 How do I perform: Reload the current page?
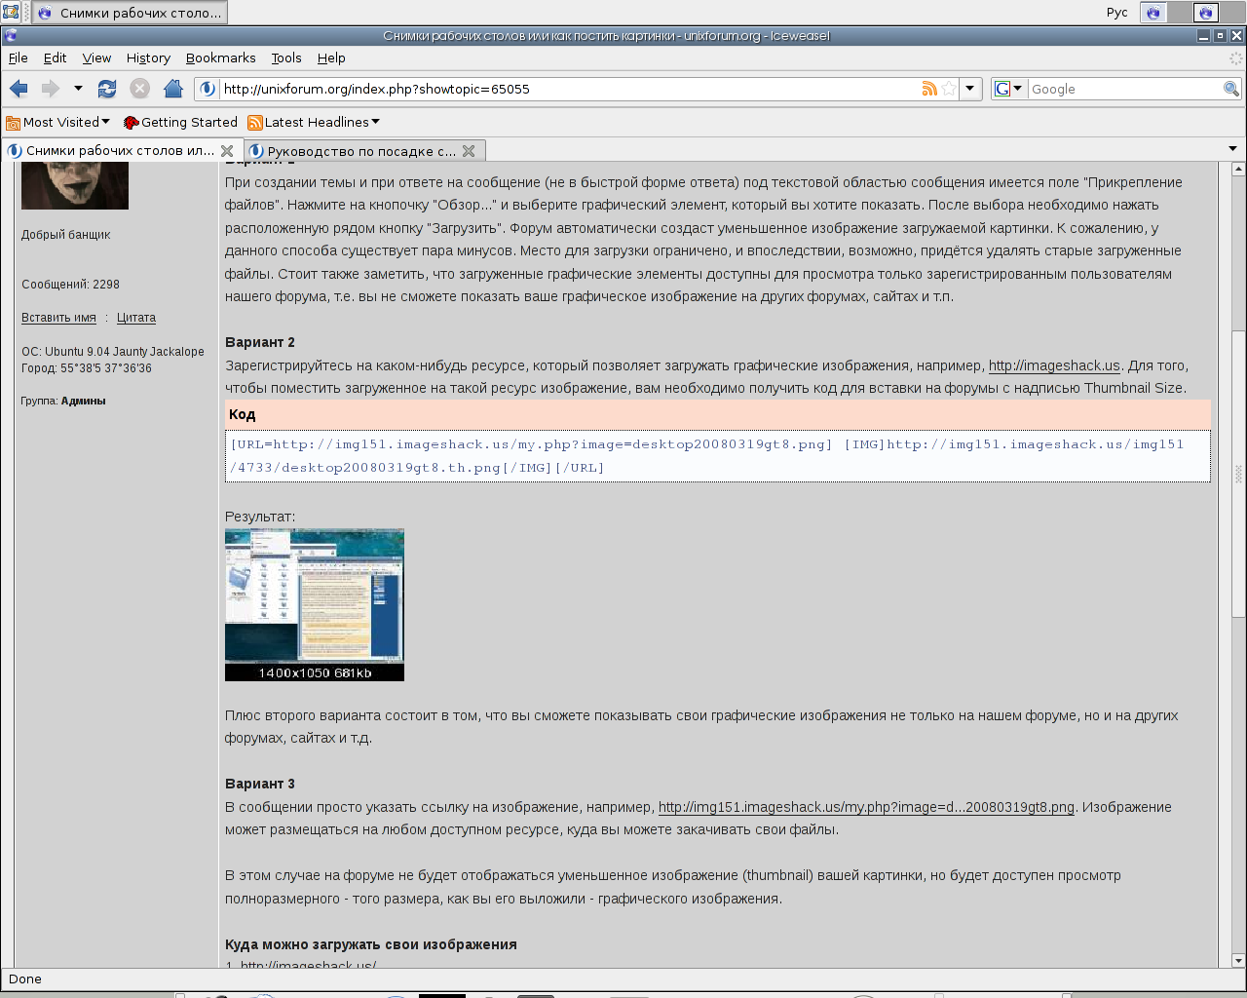(x=107, y=89)
